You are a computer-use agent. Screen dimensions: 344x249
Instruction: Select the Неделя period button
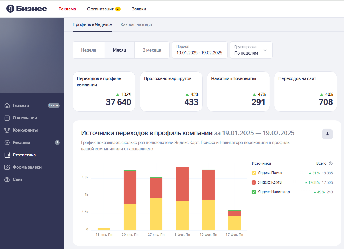point(89,50)
